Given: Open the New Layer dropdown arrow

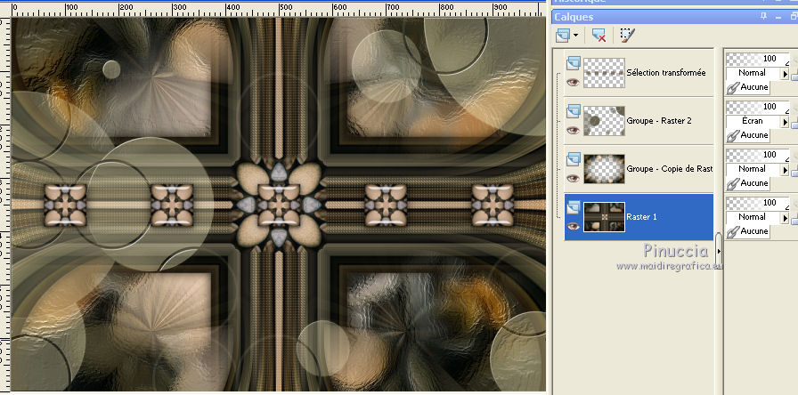Looking at the screenshot, I should (575, 36).
